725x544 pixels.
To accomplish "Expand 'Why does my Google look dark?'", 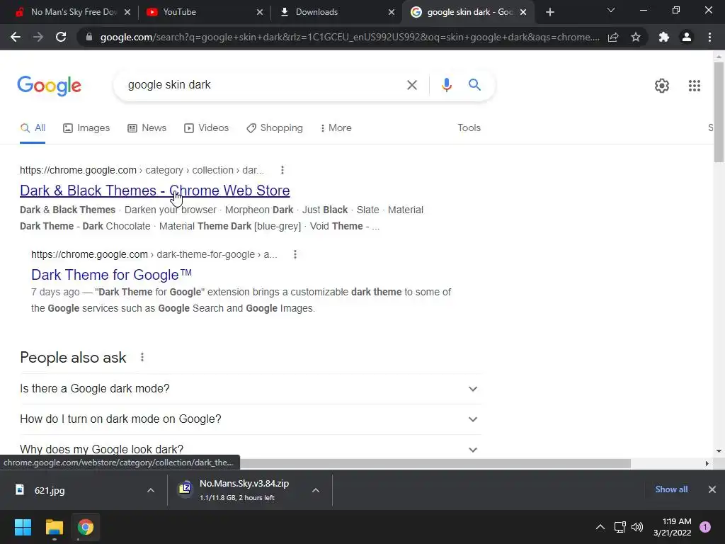I will tap(250, 449).
